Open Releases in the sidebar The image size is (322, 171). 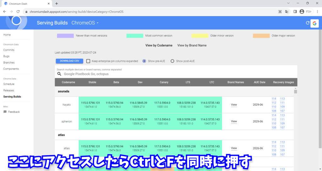click(x=8, y=90)
